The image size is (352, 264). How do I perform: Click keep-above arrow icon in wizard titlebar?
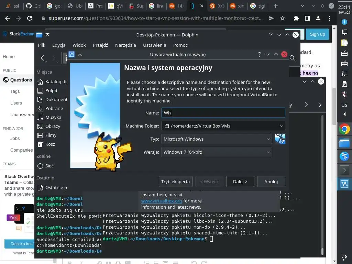[80, 54]
